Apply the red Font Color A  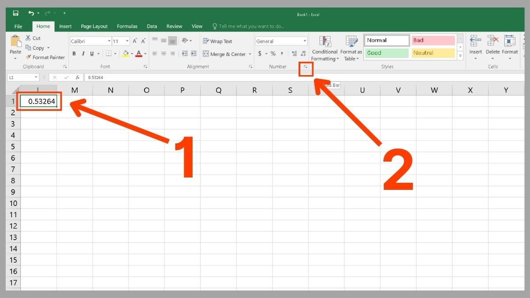(139, 53)
